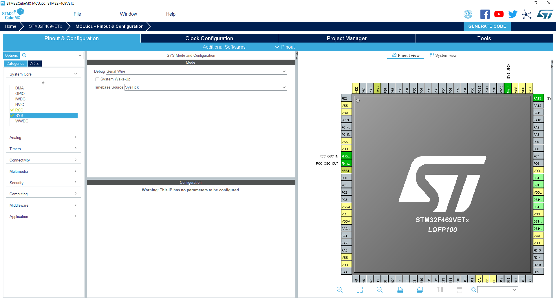
Task: Zoom out of the chip pinout
Action: [380, 290]
